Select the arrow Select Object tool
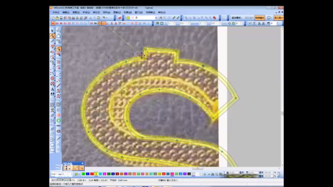This screenshot has width=333, height=187. click(x=53, y=31)
